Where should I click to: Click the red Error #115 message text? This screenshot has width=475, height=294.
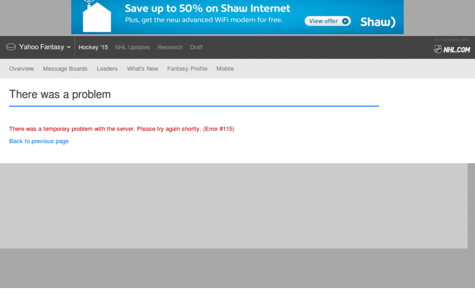pos(122,129)
